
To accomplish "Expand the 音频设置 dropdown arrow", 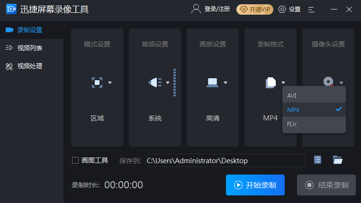I will click(168, 83).
